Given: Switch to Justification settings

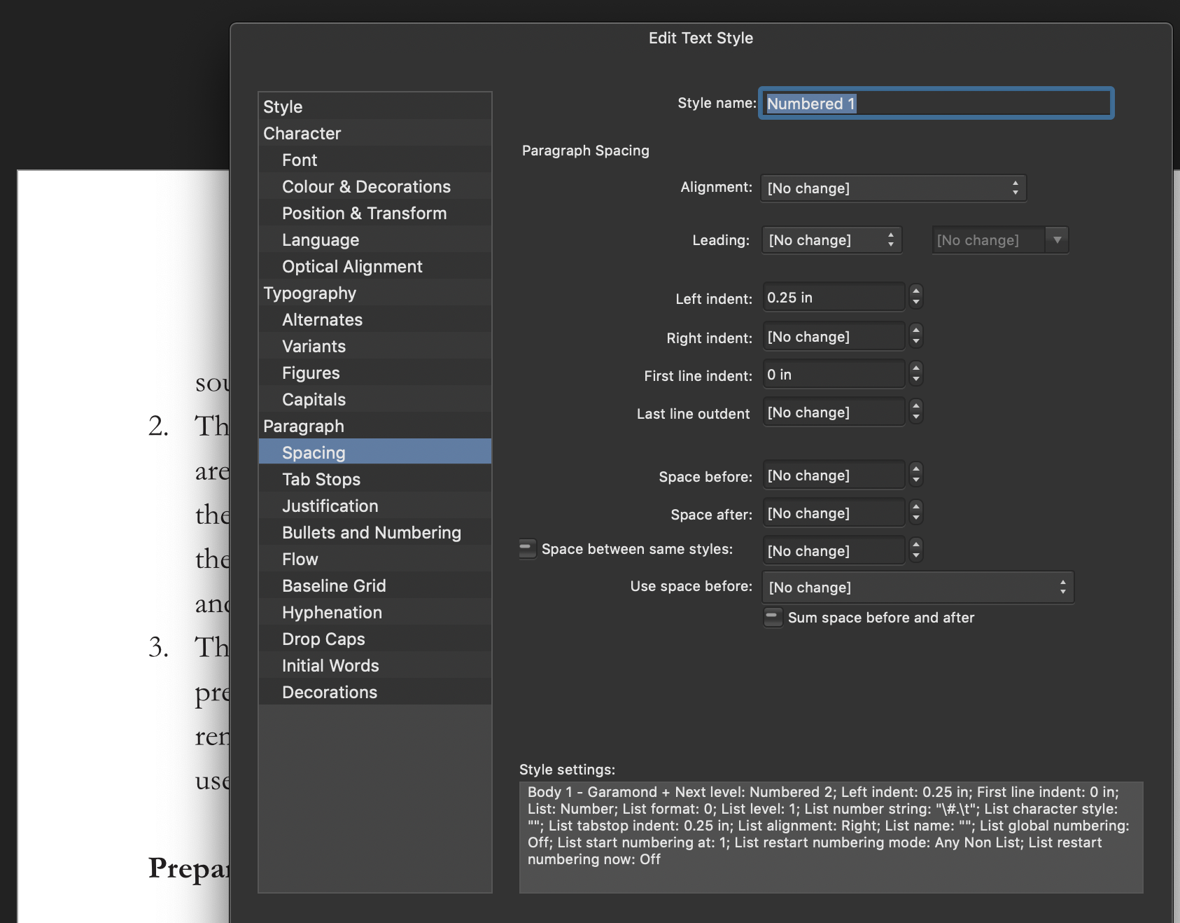Looking at the screenshot, I should 330,506.
